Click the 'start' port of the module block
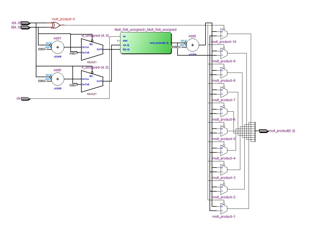Image resolution: width=313 pixels, height=225 pixels. point(125,41)
